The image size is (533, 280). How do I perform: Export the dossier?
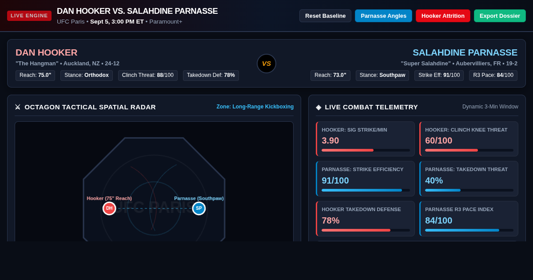click(x=500, y=16)
